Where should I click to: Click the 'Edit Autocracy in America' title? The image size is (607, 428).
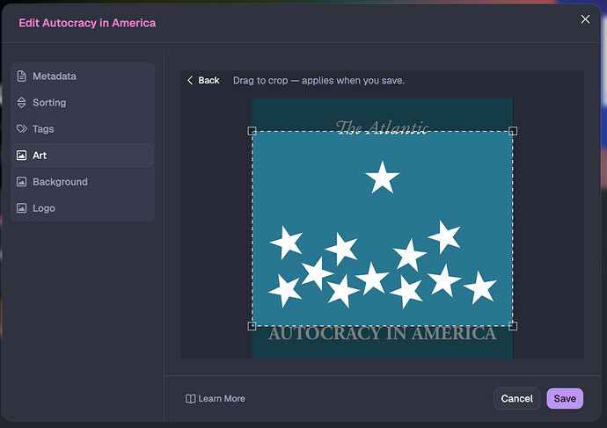pyautogui.click(x=87, y=23)
